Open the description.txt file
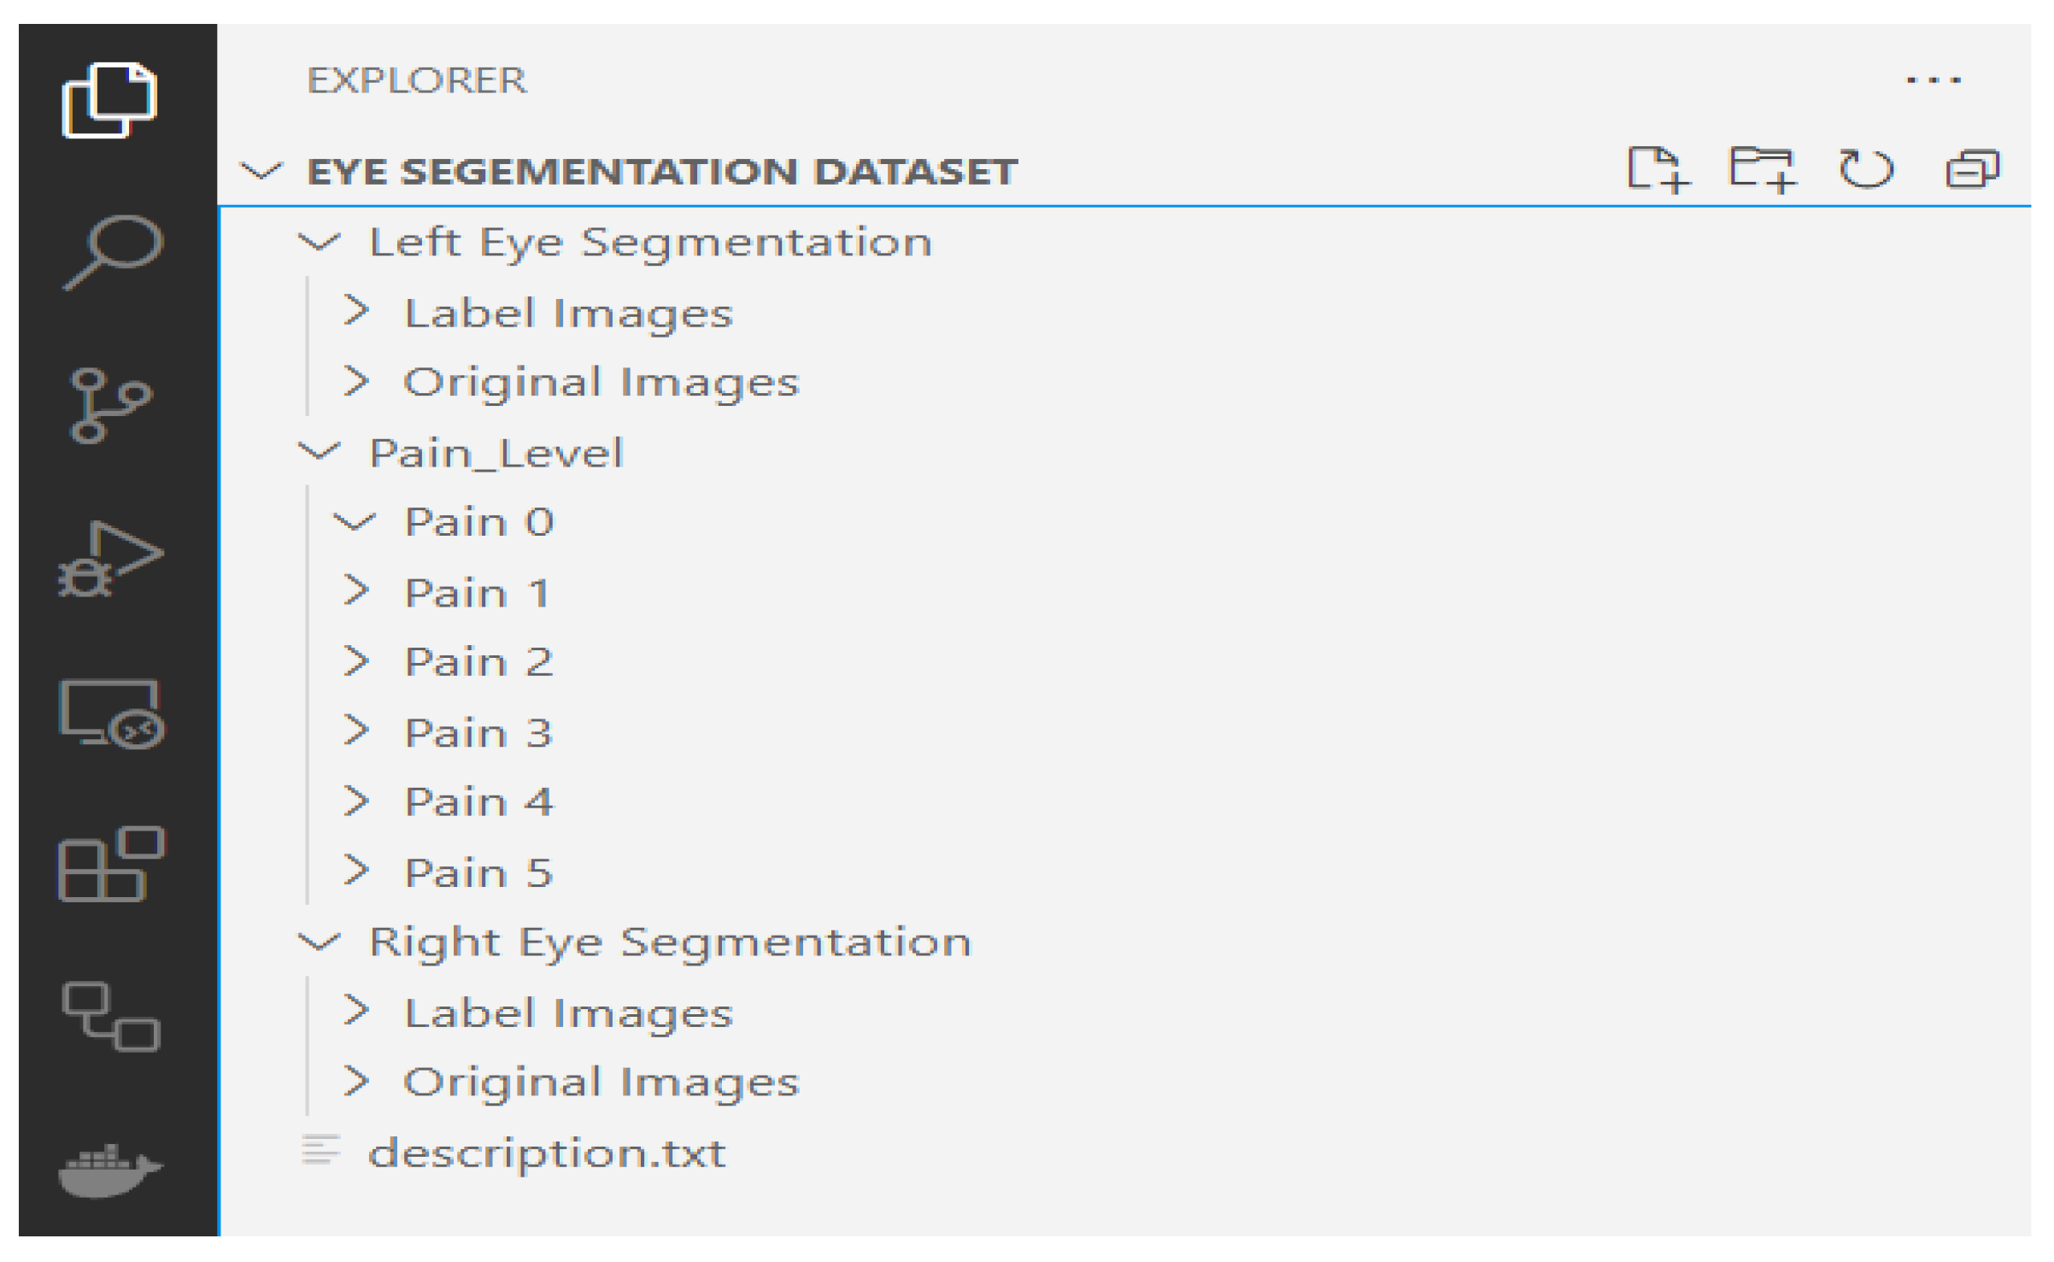2054x1262 pixels. click(x=547, y=1153)
